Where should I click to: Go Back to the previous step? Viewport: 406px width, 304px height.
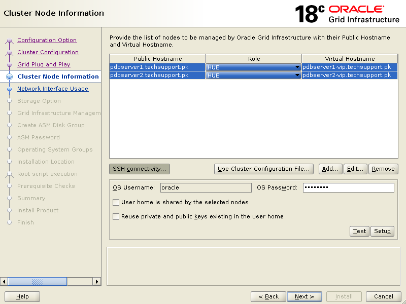pyautogui.click(x=268, y=296)
